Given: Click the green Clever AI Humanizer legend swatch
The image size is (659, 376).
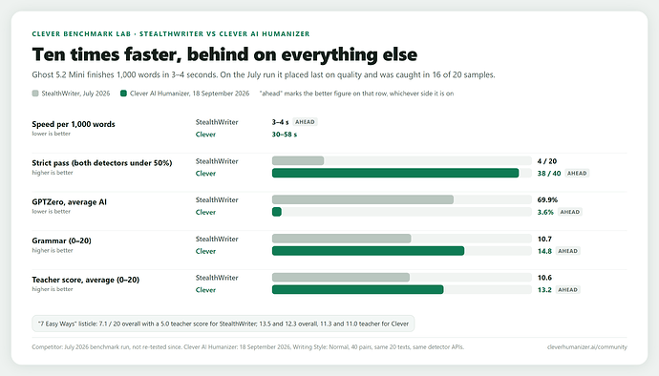Looking at the screenshot, I should [x=123, y=94].
